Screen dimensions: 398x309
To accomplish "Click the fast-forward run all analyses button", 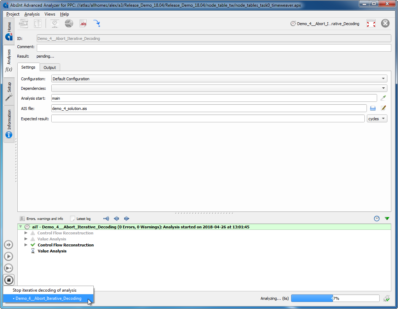I will 8,245.
